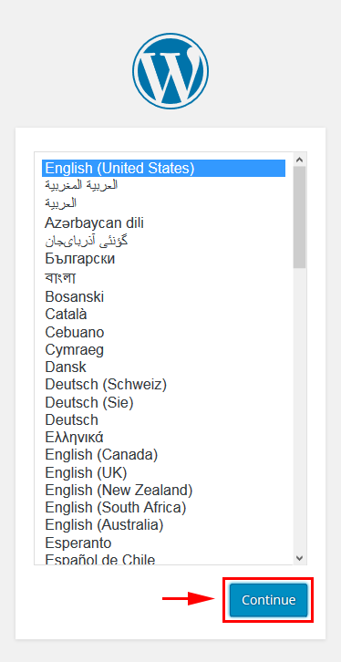The width and height of the screenshot is (341, 662).
Task: Select Ελληνικά language option
Action: point(164,437)
